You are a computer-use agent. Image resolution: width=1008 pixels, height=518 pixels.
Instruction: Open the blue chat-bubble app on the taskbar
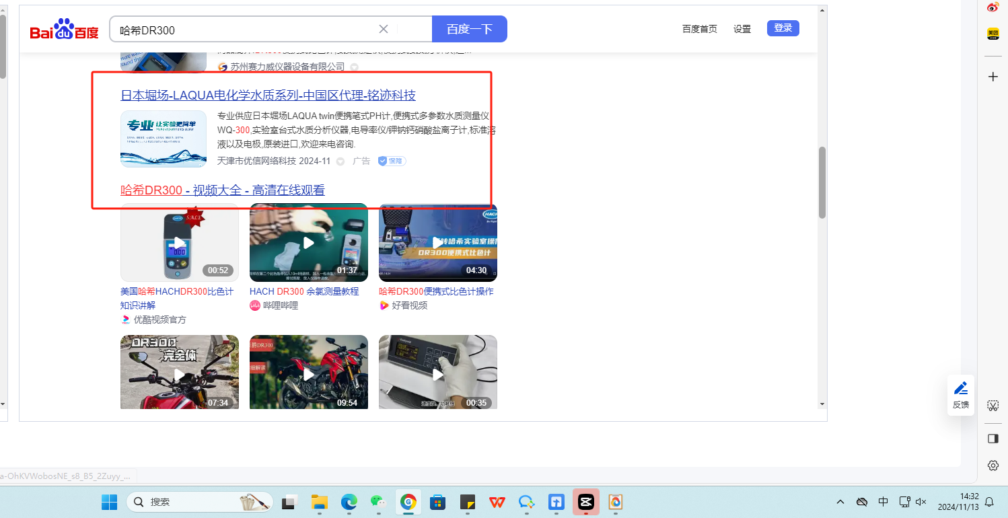(526, 502)
